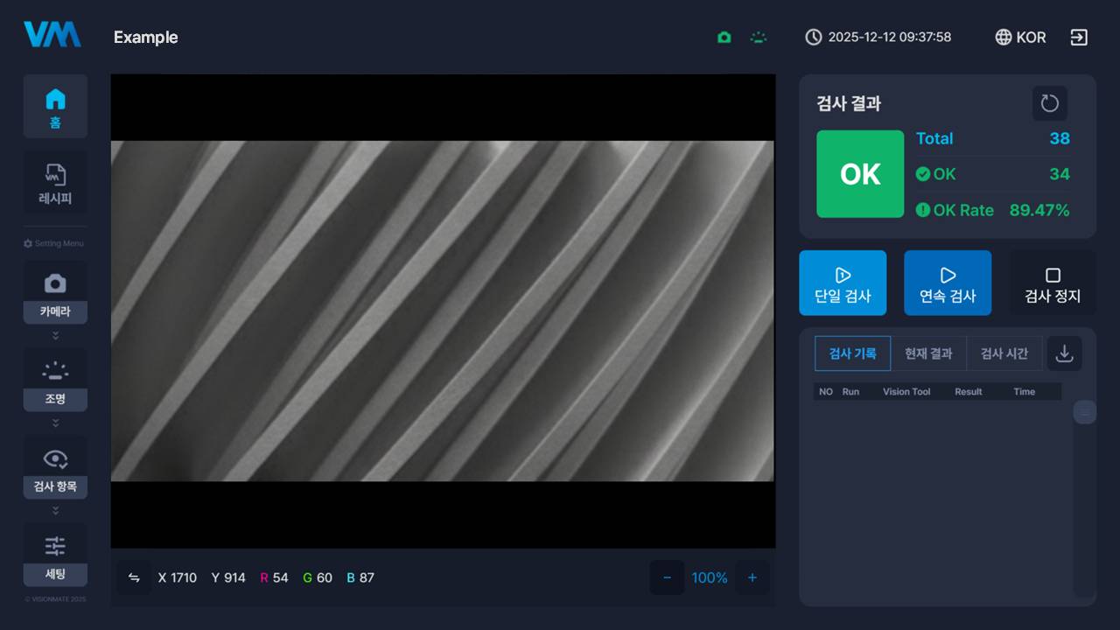Download the inspection records

coord(1064,353)
